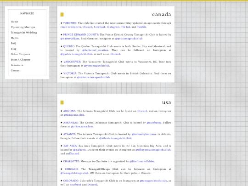The height and width of the screenshot is (186, 248).
Task: Open the Tik Tok link
Action: pyautogui.click(x=125, y=27)
